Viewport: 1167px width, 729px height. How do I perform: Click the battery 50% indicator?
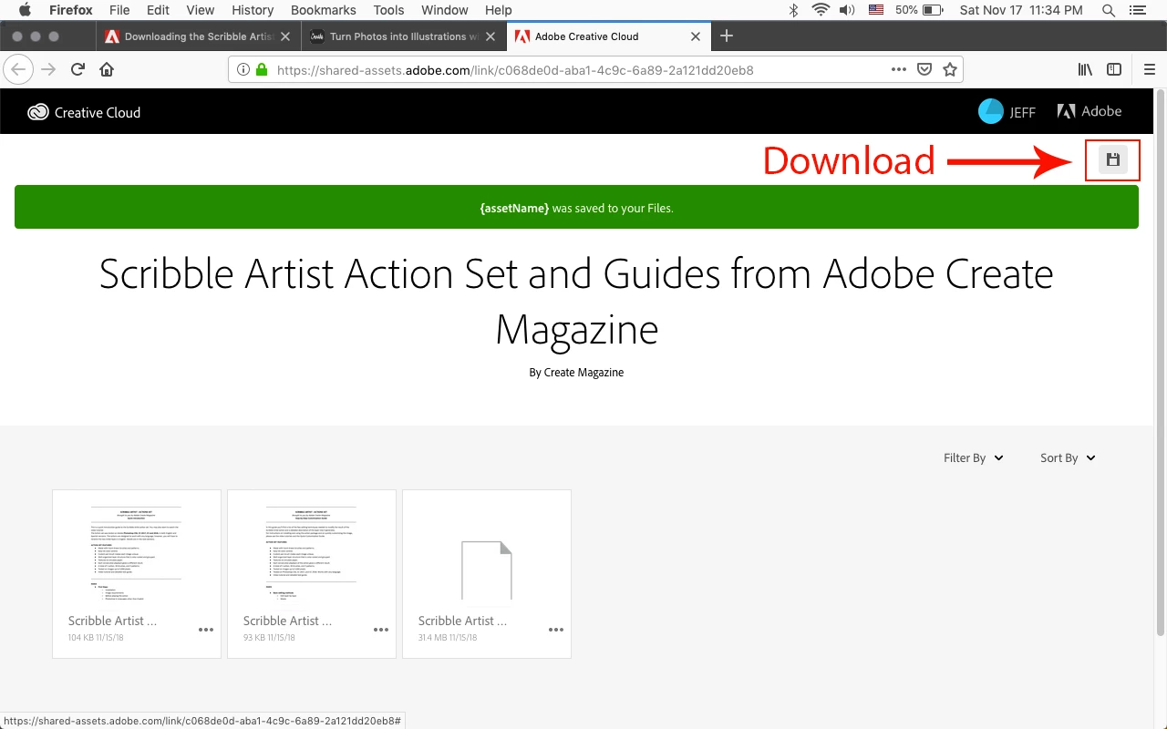(x=919, y=10)
